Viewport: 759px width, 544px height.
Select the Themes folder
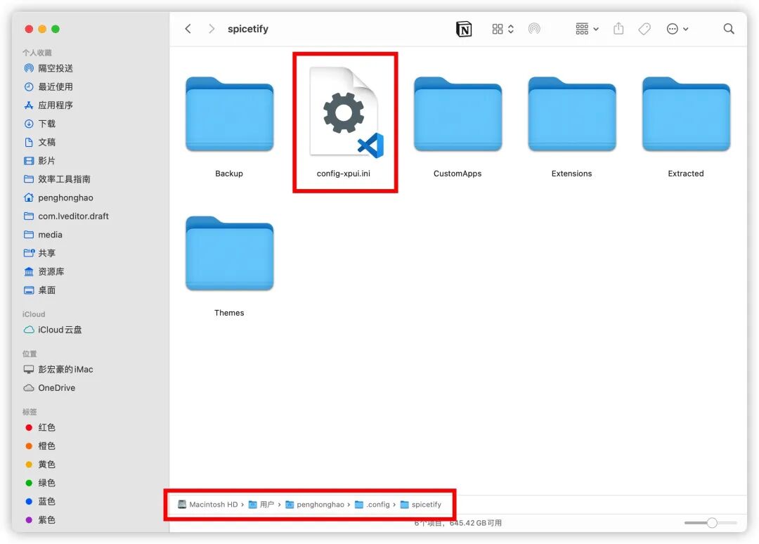[x=229, y=266]
